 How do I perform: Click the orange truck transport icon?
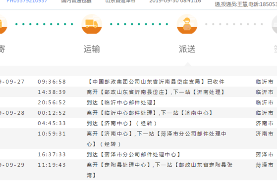coord(92,24)
